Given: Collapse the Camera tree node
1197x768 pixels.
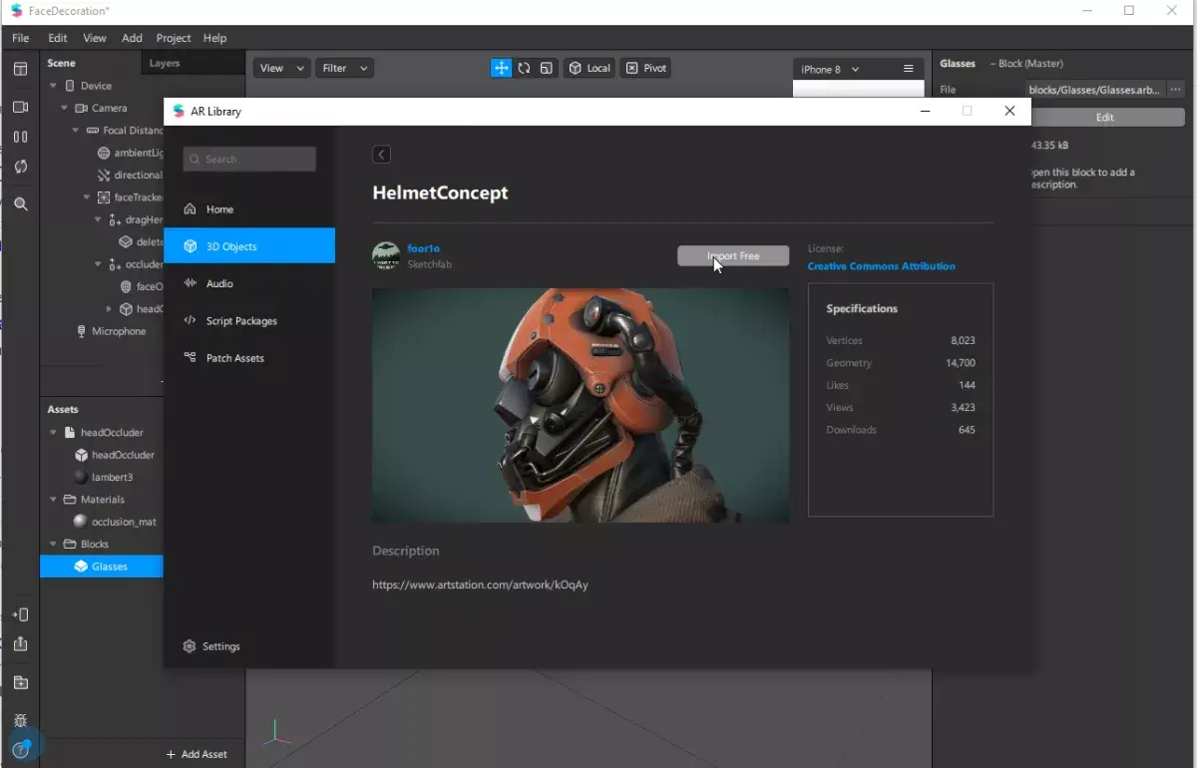Looking at the screenshot, I should (x=65, y=108).
